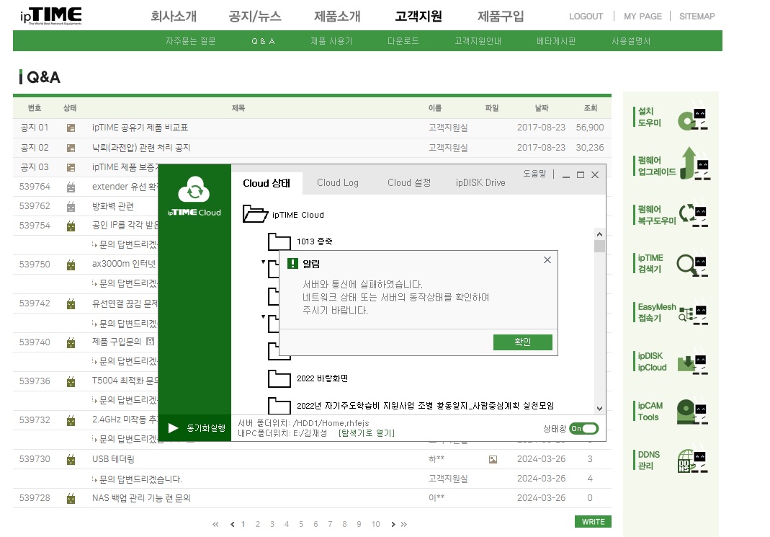The width and height of the screenshot is (770, 537).
Task: Switch to the Cloud Log tab
Action: (337, 183)
